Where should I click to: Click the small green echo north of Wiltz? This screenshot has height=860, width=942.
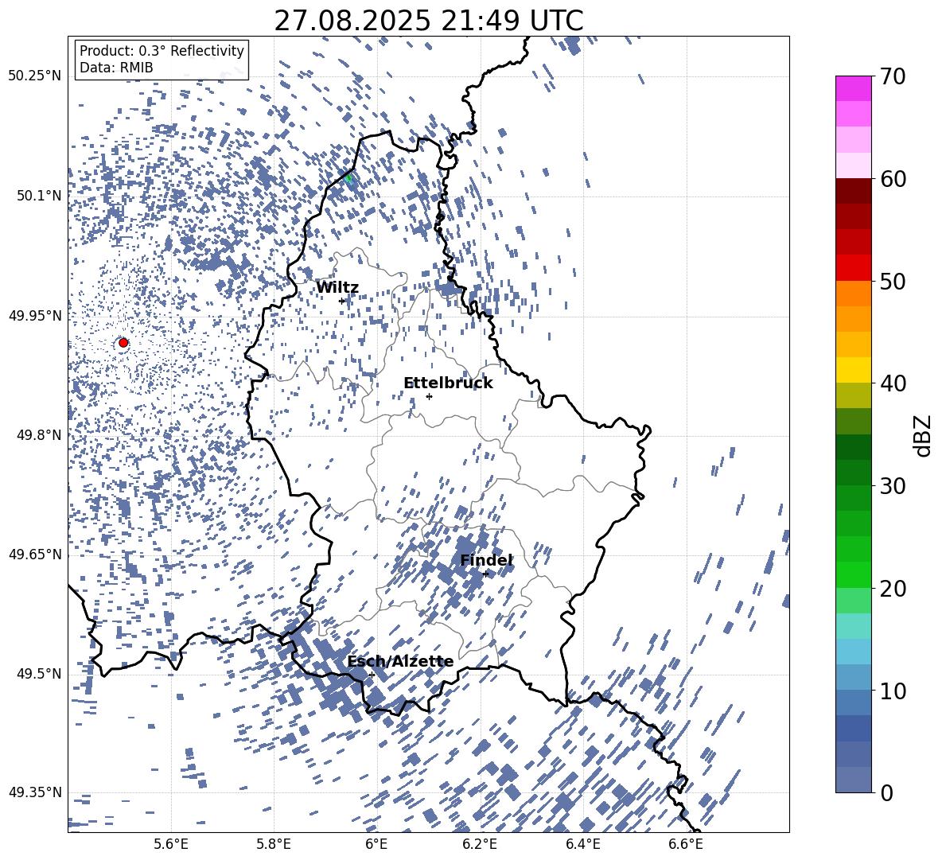click(348, 177)
